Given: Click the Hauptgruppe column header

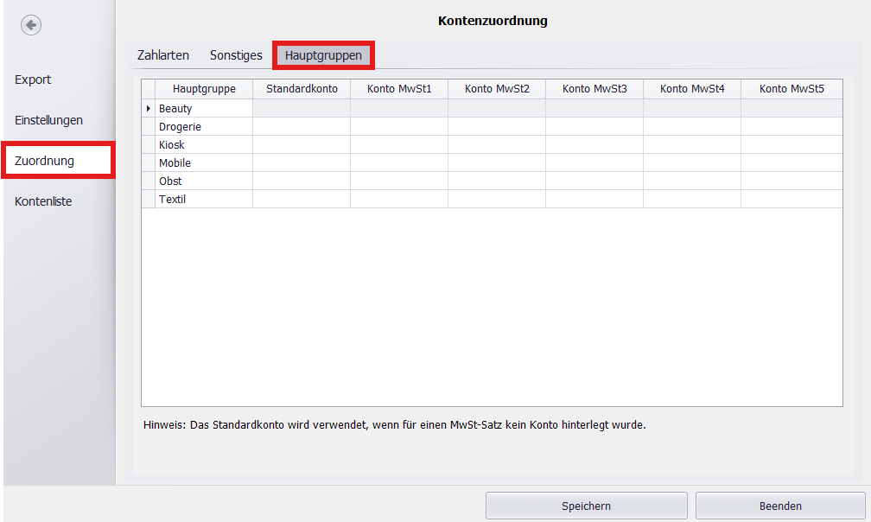Looking at the screenshot, I should (204, 88).
